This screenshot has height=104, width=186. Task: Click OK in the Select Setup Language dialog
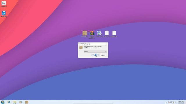95,55
